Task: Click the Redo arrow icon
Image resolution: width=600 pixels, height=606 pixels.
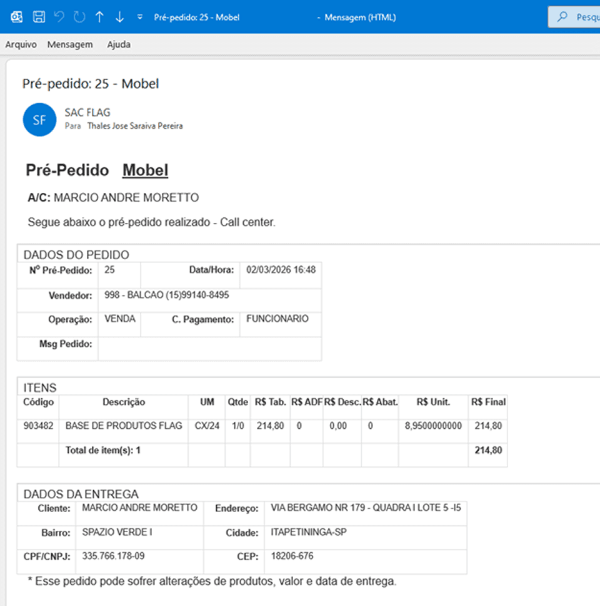Action: [x=79, y=17]
